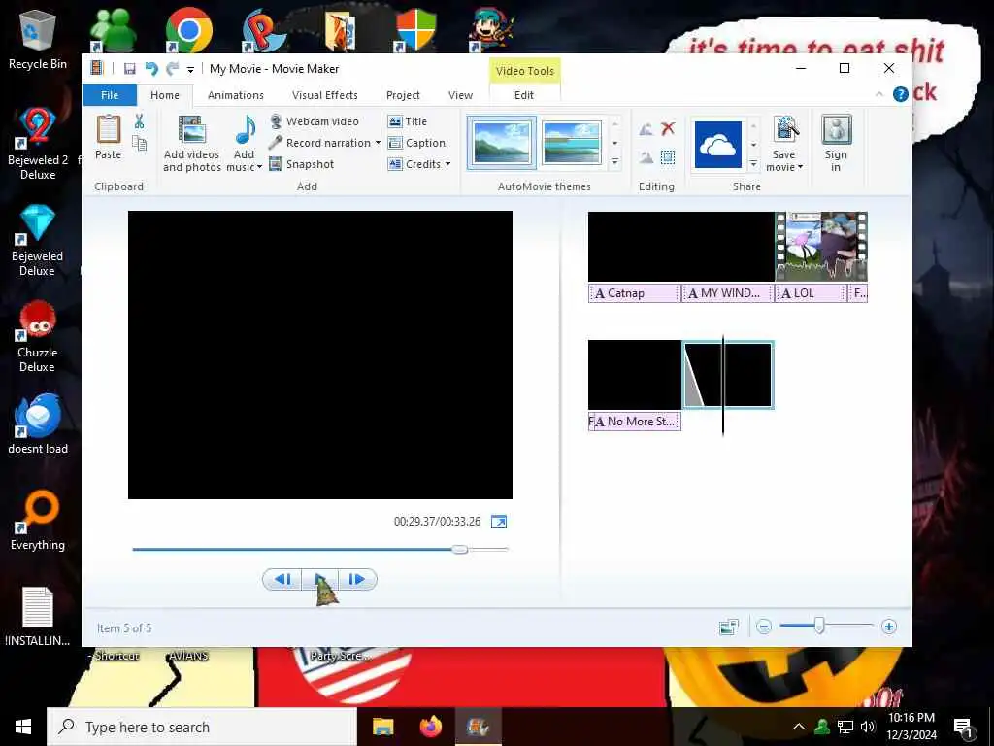The image size is (994, 746).
Task: Click the Paste icon in Clipboard group
Action: pos(109,129)
